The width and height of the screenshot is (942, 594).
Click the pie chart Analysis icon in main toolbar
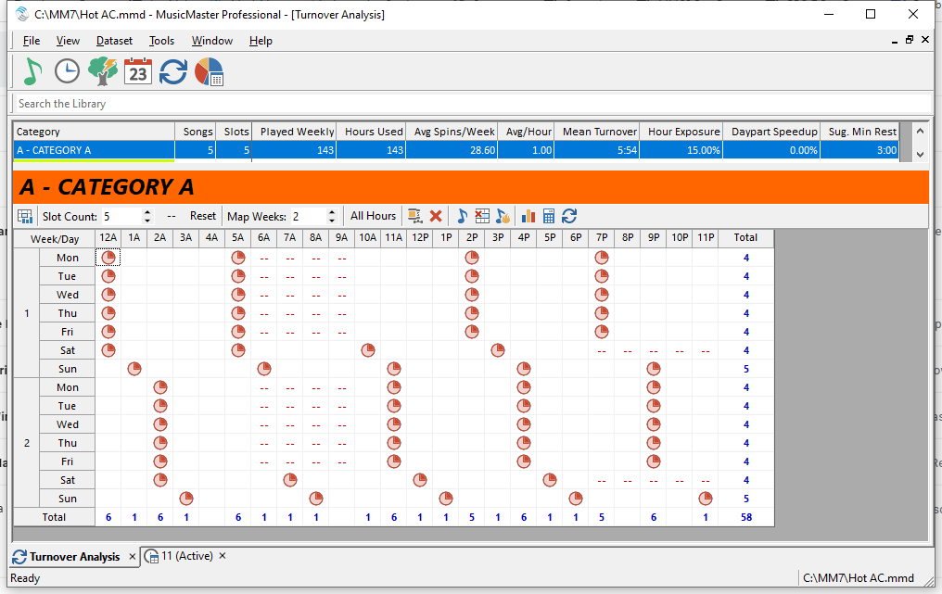pos(209,71)
